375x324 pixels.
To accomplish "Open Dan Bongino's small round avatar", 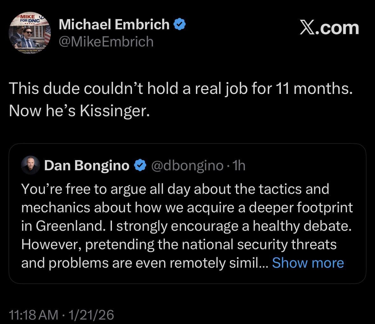I will (x=30, y=166).
